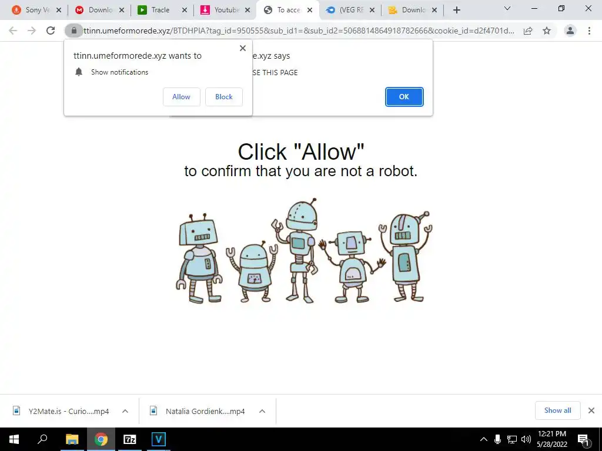Close the Sony Ve tab
602x451 pixels.
point(59,11)
